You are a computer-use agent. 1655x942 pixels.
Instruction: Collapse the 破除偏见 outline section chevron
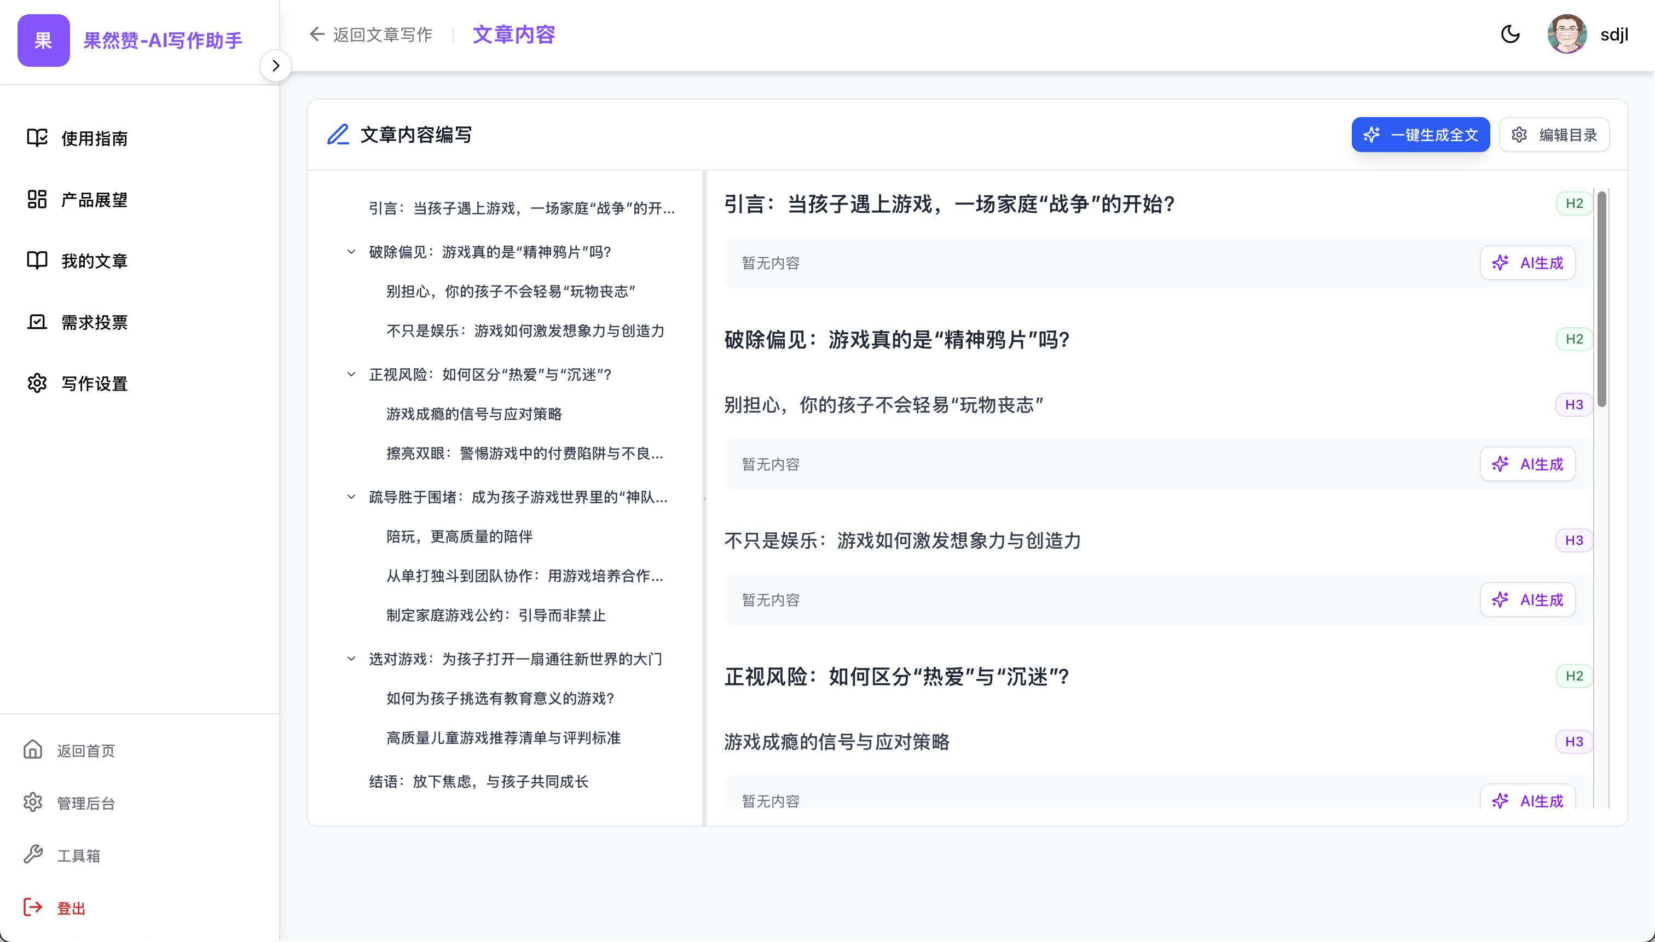point(351,252)
